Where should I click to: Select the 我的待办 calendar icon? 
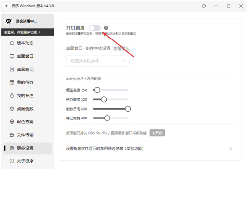(12, 82)
